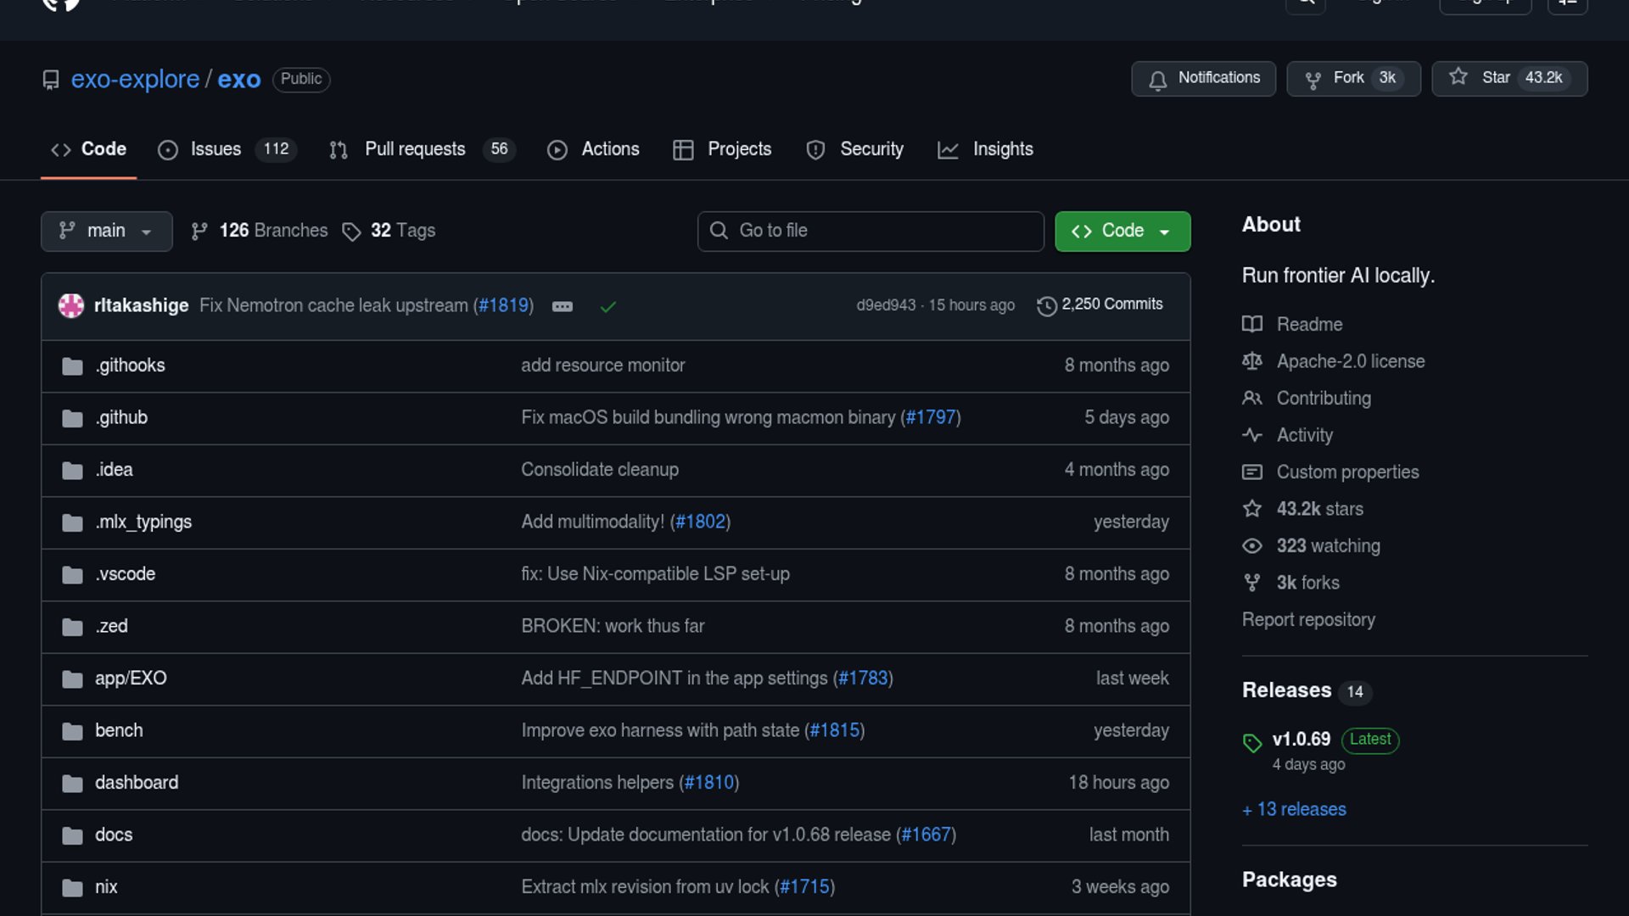Click the note icon next to Custom properties

click(1252, 472)
